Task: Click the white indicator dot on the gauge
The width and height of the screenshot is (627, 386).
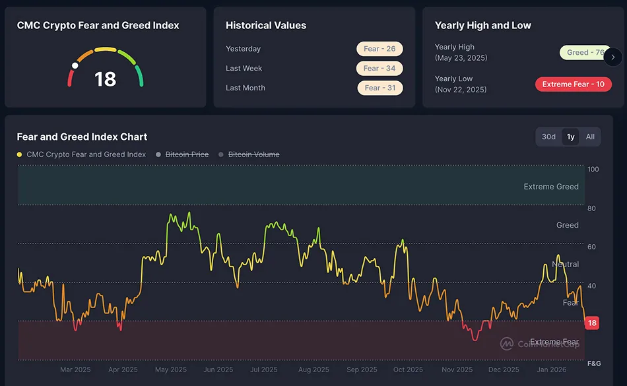Action: pyautogui.click(x=75, y=65)
